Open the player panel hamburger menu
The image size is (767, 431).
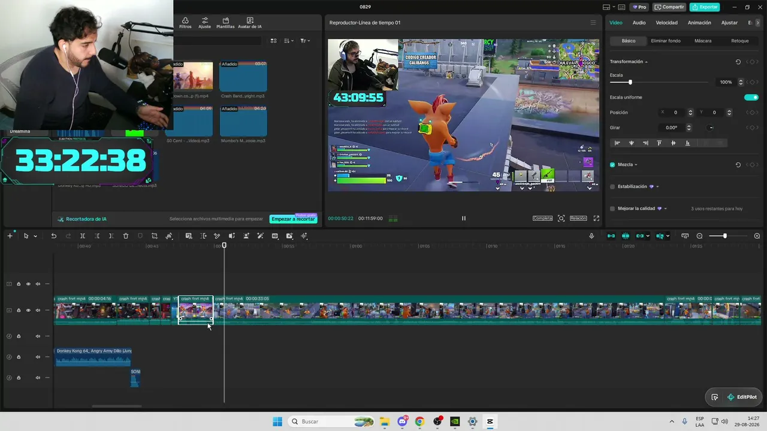tap(593, 23)
